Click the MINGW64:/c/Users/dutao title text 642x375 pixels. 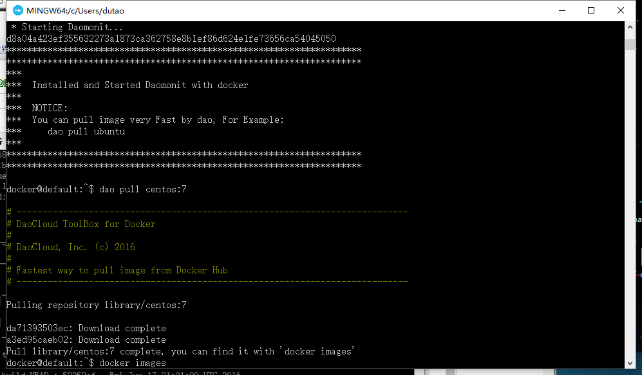coord(74,10)
